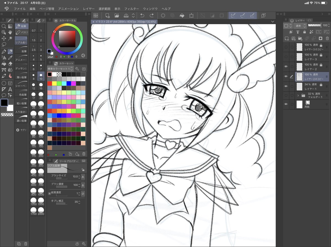Open ウィンドウ menu
Screen dimensions: 331x247
(x=150, y=9)
